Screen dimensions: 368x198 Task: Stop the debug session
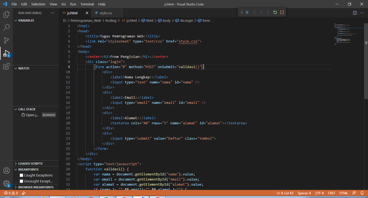tap(282, 12)
